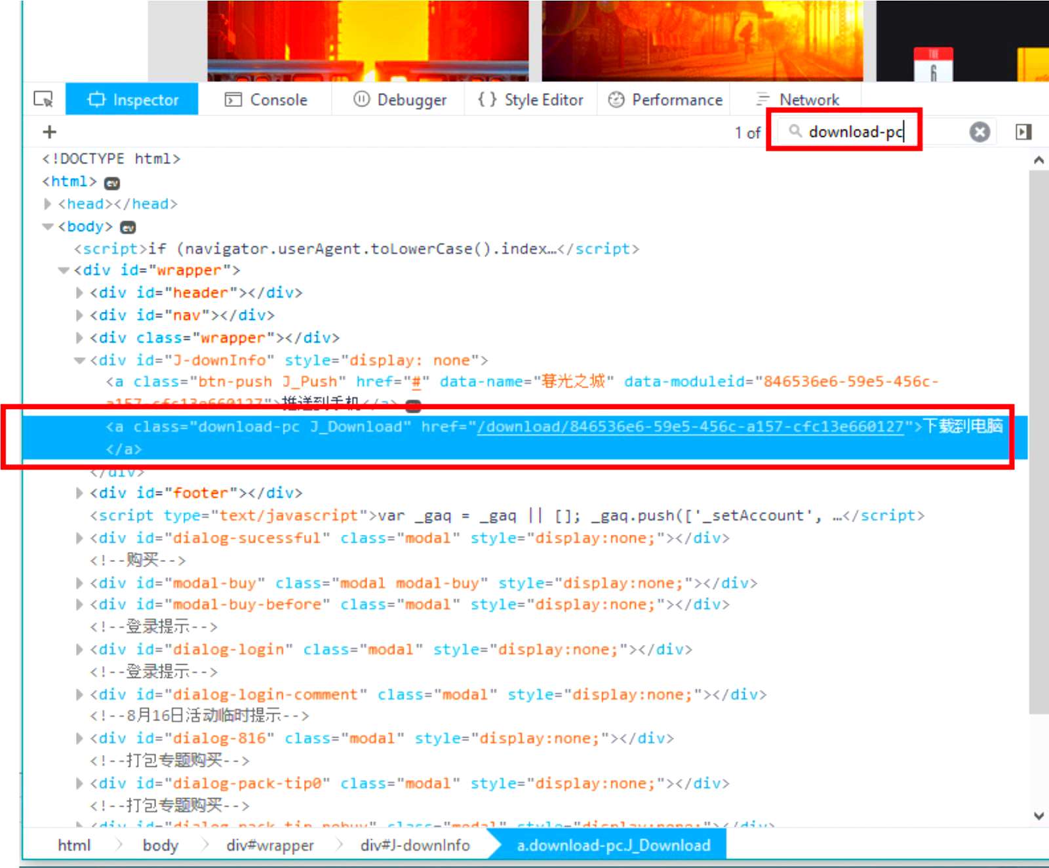
Task: Click the scrollbar down arrow
Action: coord(1039,816)
